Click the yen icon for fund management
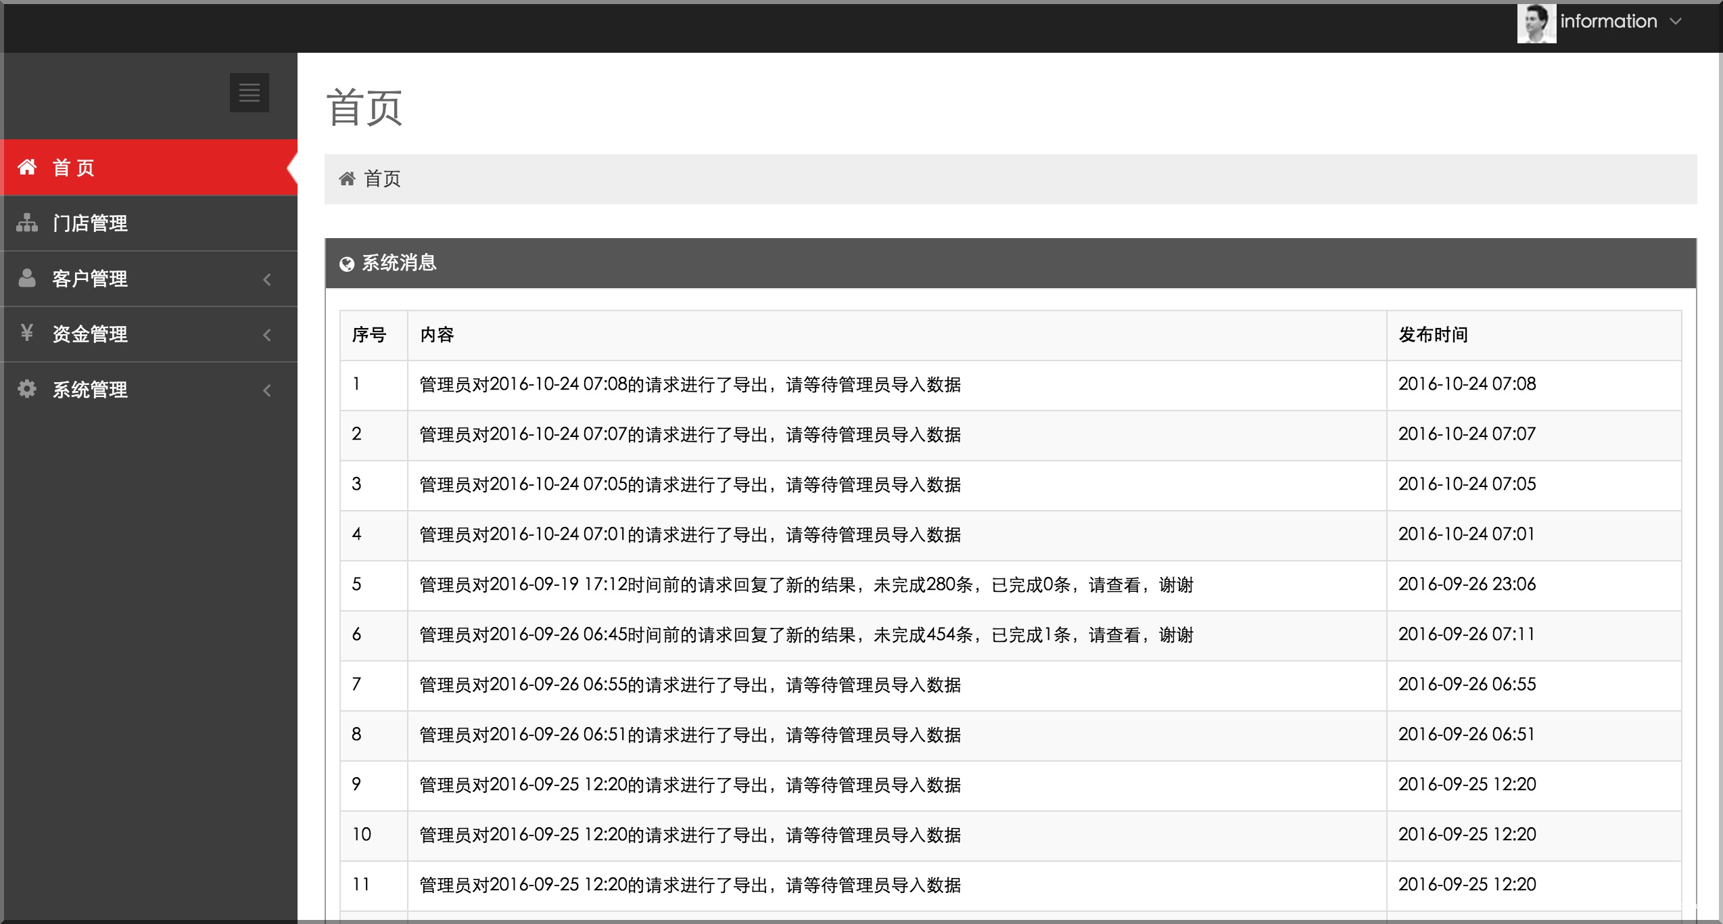The height and width of the screenshot is (924, 1723). [27, 333]
